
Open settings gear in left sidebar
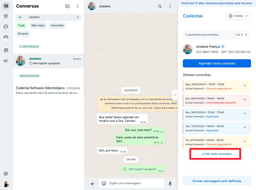coord(6,173)
